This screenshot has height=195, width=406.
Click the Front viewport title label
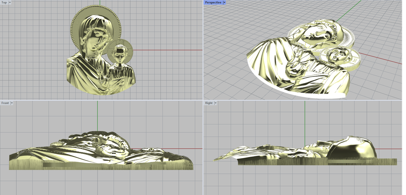tap(5, 103)
